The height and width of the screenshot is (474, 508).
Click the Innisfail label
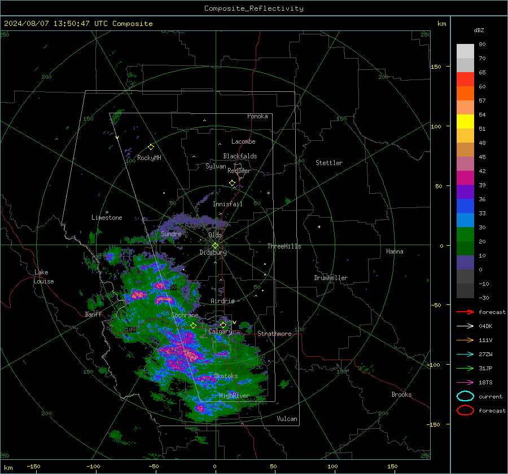pos(227,204)
